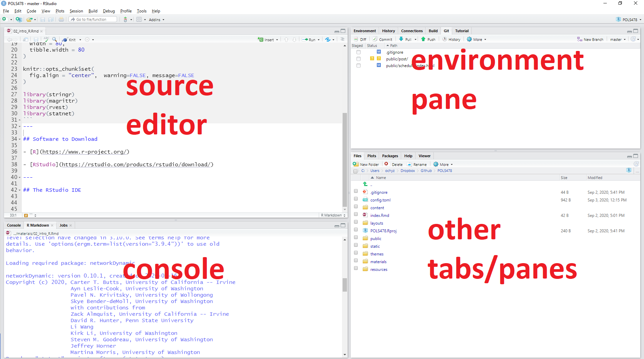The height and width of the screenshot is (359, 644).
Task: Click Rename in the Files pane
Action: [417, 164]
